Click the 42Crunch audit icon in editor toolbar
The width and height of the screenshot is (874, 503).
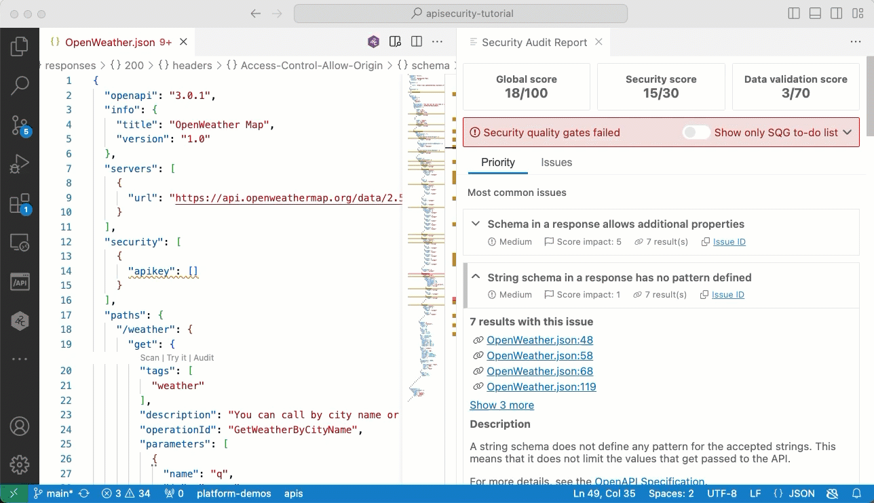coord(374,42)
